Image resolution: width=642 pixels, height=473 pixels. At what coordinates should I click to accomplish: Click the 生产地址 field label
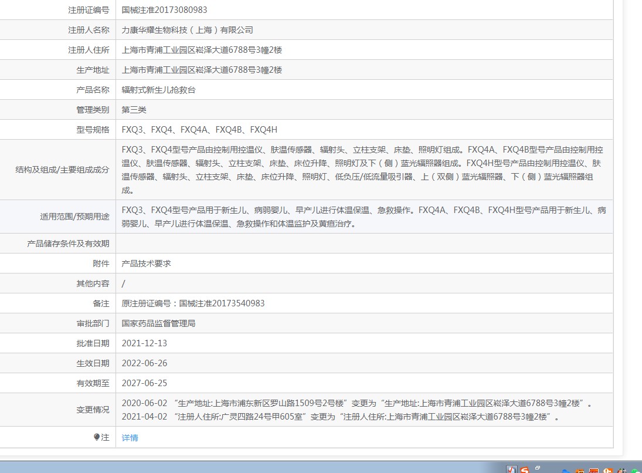(x=93, y=70)
